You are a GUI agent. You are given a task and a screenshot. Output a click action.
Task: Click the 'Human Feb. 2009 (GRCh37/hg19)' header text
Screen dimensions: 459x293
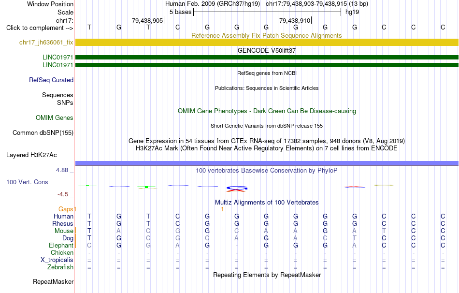pos(213,4)
